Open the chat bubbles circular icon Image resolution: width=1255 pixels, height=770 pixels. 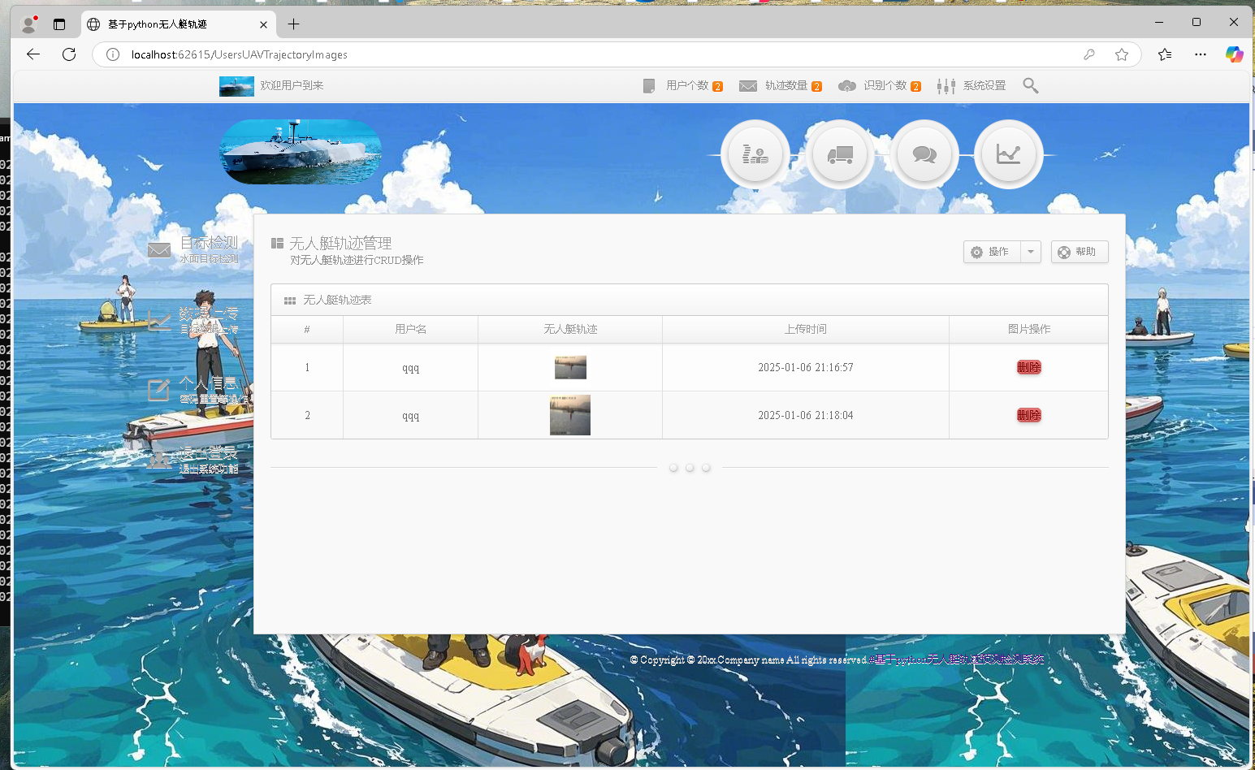924,154
